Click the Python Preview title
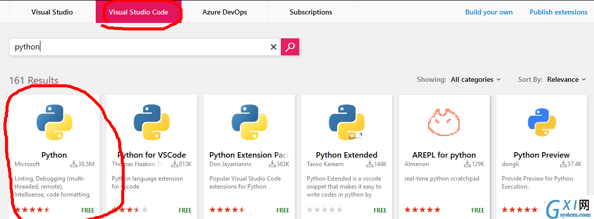This screenshot has width=594, height=219. (542, 155)
